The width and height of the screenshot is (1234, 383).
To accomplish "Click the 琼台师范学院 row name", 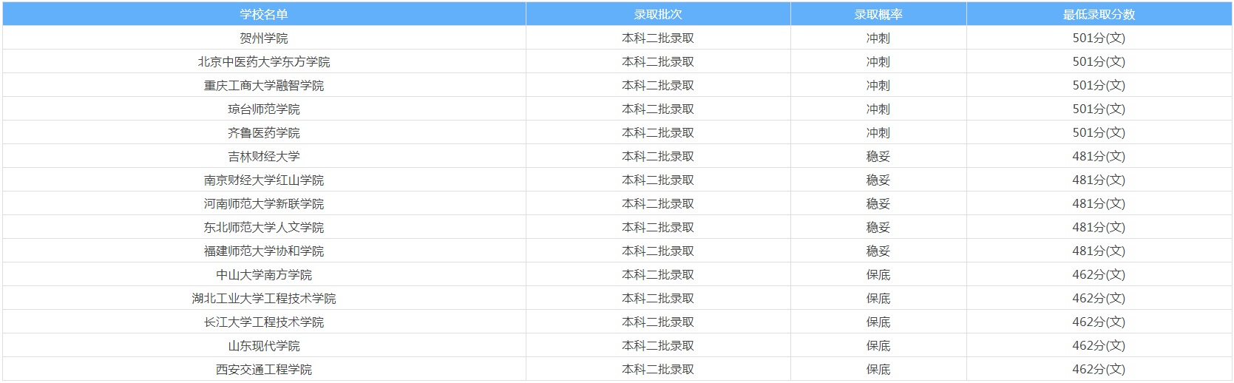I will coord(264,109).
